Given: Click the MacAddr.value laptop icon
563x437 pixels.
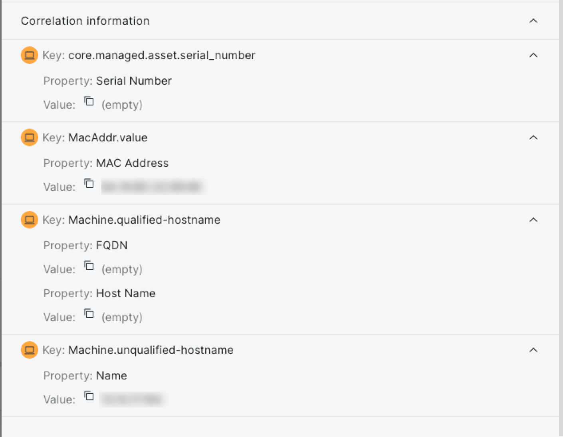Looking at the screenshot, I should pos(29,137).
